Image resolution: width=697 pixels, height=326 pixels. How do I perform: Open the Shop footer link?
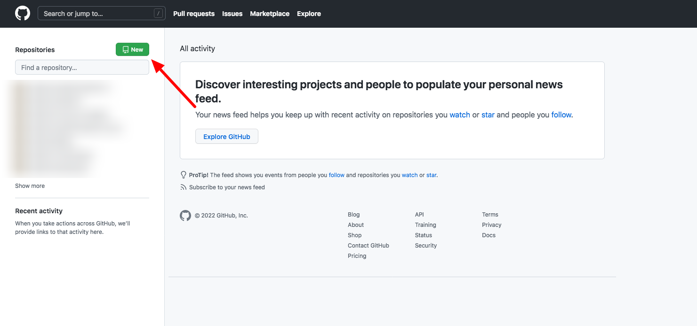coord(354,235)
